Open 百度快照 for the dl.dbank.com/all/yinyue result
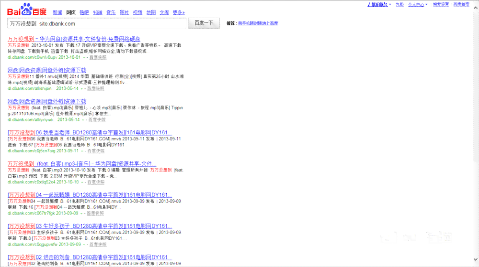This screenshot has height=267, width=479. [97, 119]
